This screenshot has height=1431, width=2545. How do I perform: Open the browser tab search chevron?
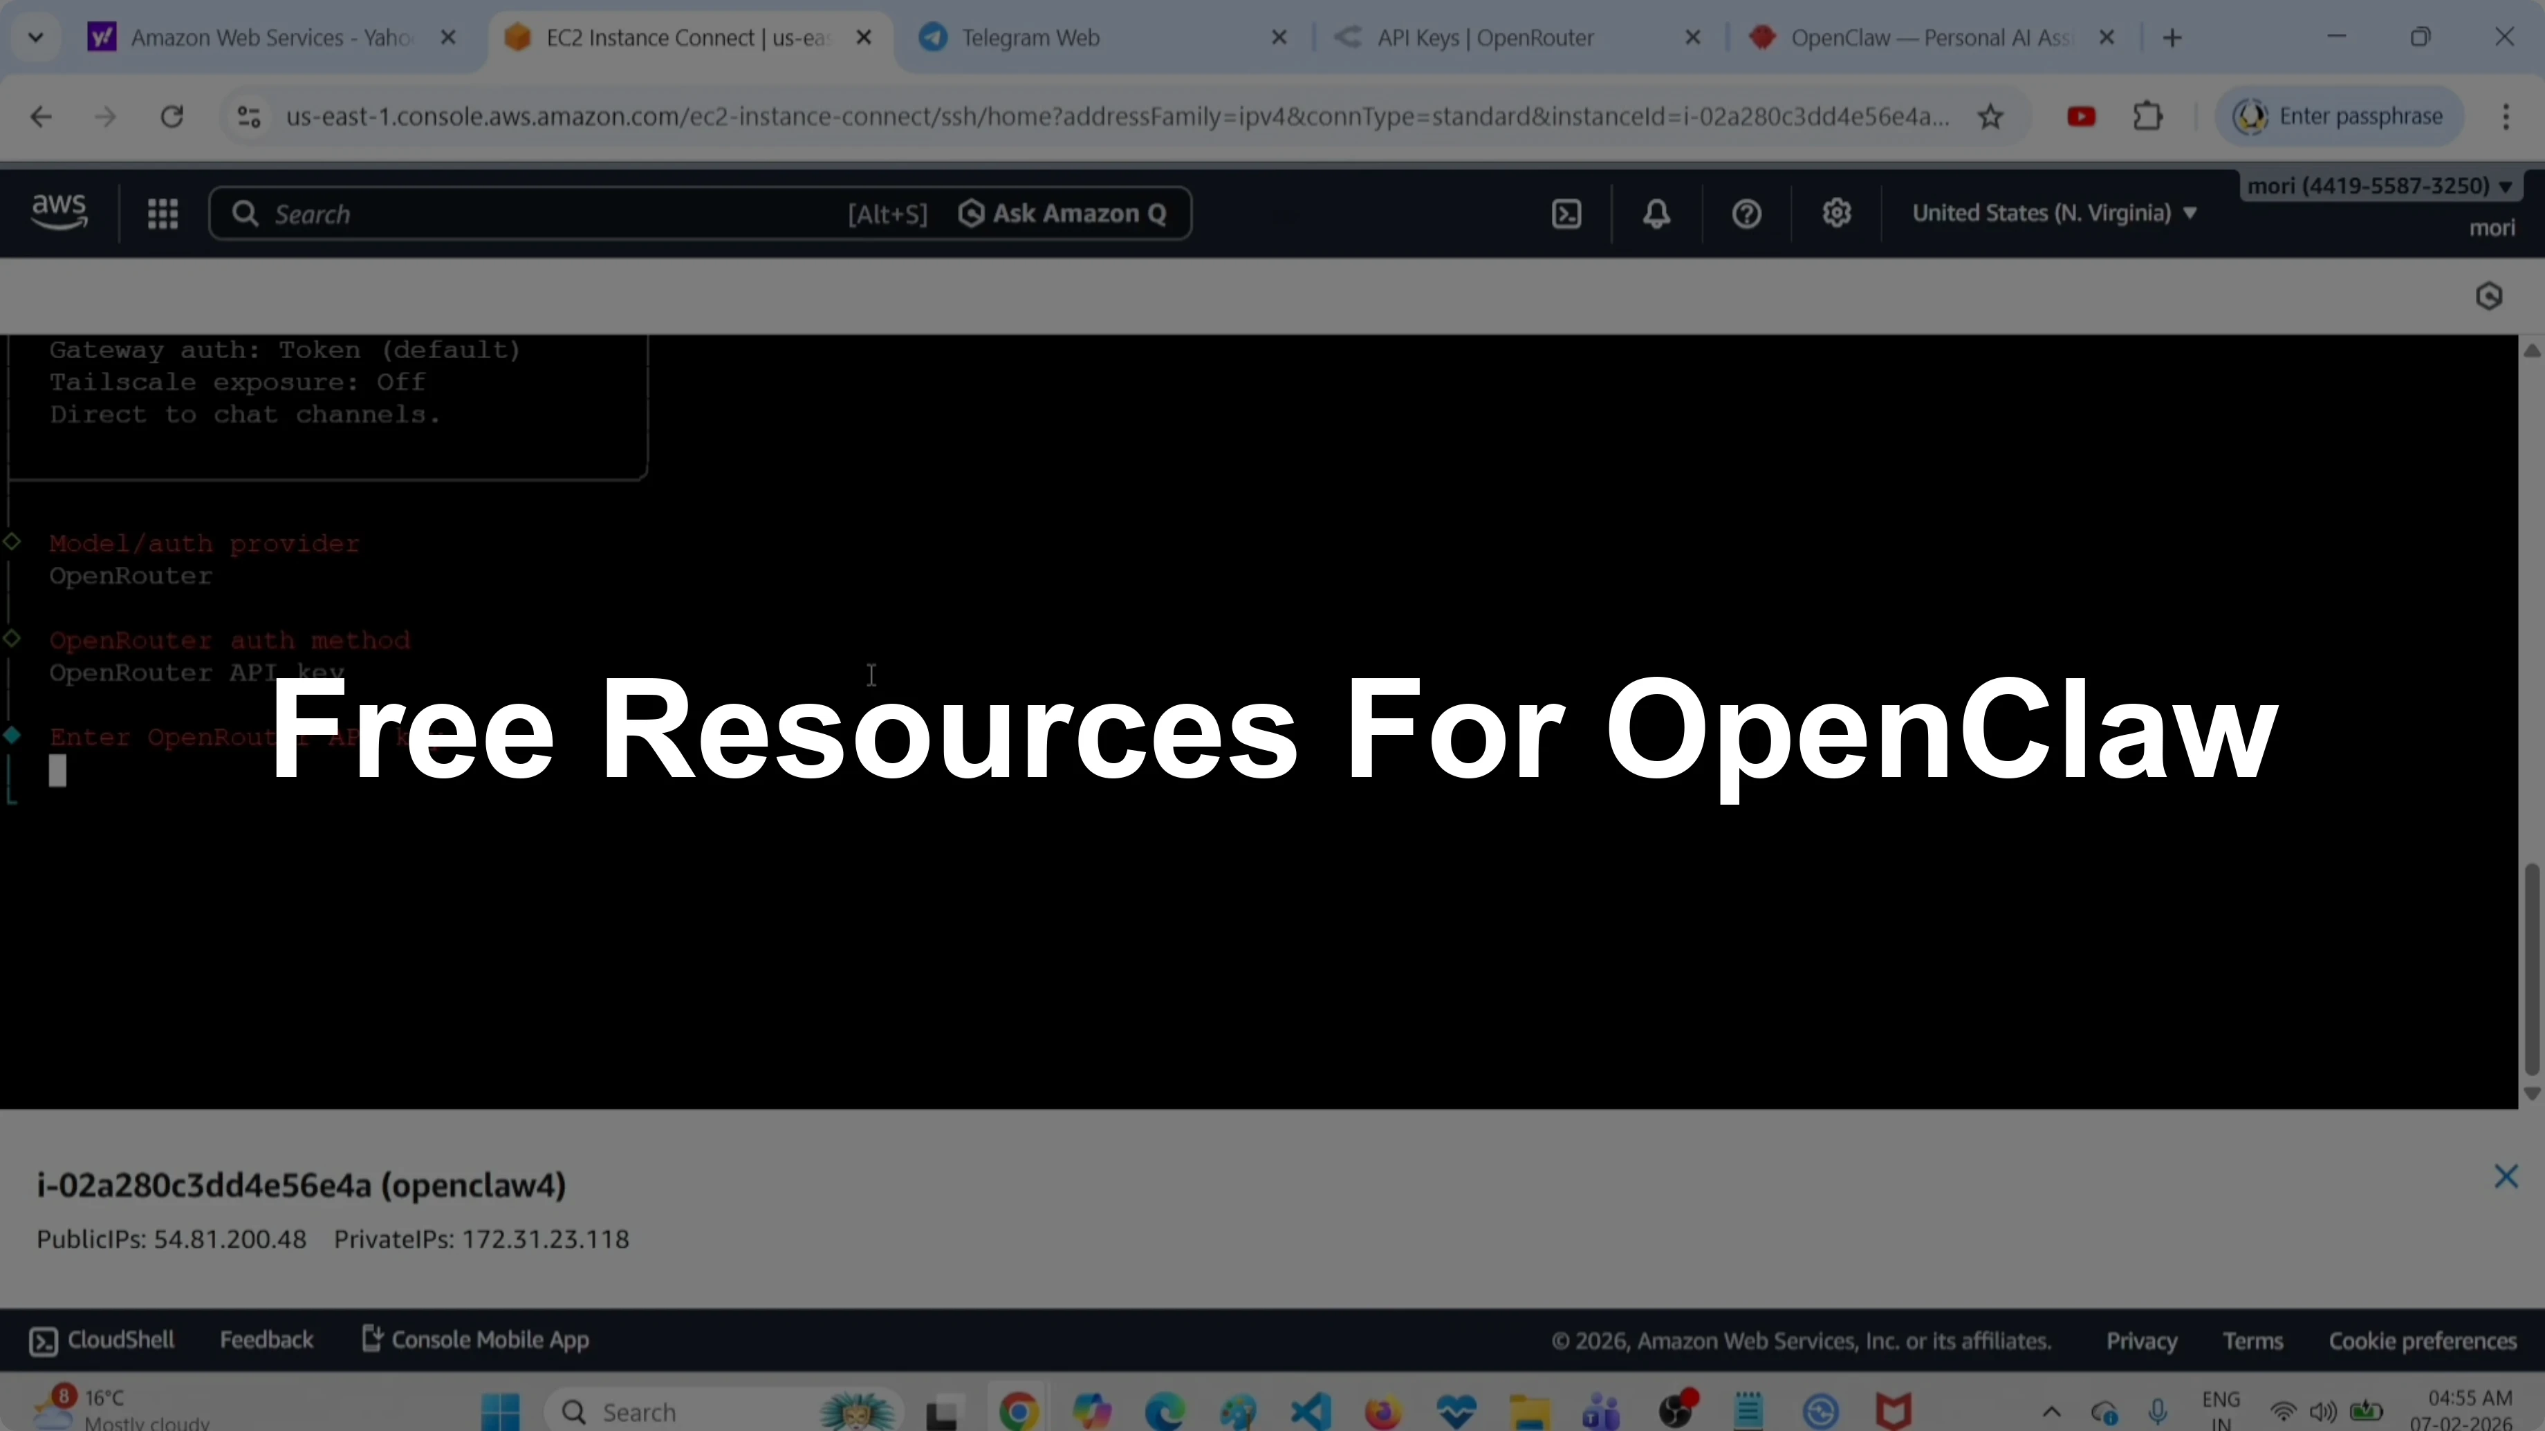click(x=35, y=37)
